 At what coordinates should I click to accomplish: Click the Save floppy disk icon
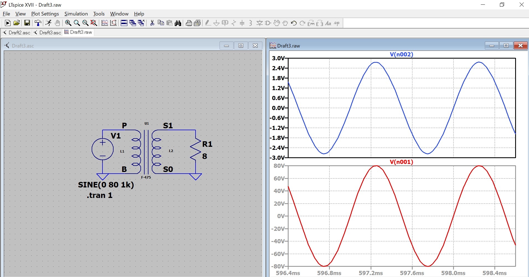pos(27,23)
